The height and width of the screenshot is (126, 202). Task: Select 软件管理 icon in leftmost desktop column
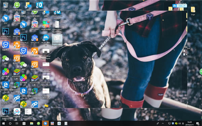coord(6,73)
